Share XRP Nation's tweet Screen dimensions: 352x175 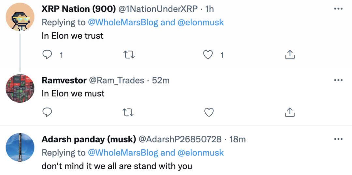289,55
